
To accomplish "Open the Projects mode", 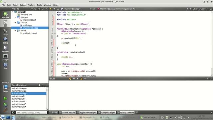I will coord(5,49).
